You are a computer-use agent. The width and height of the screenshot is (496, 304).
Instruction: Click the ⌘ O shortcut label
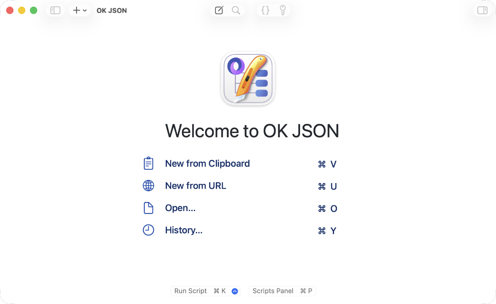[328, 209]
